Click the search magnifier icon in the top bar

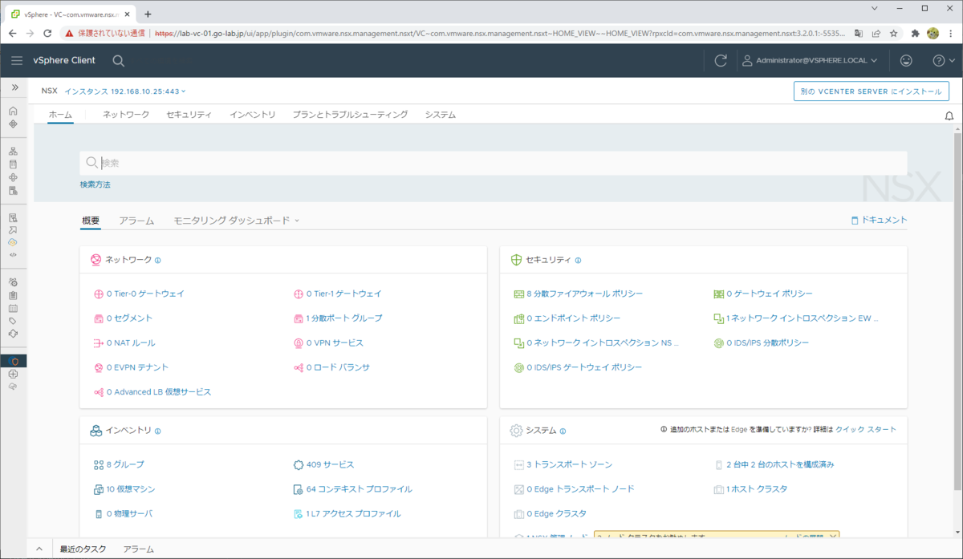click(117, 60)
